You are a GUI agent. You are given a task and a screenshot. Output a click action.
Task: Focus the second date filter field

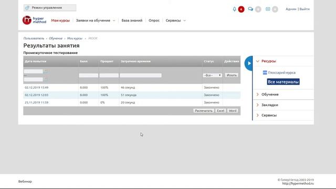point(34,79)
